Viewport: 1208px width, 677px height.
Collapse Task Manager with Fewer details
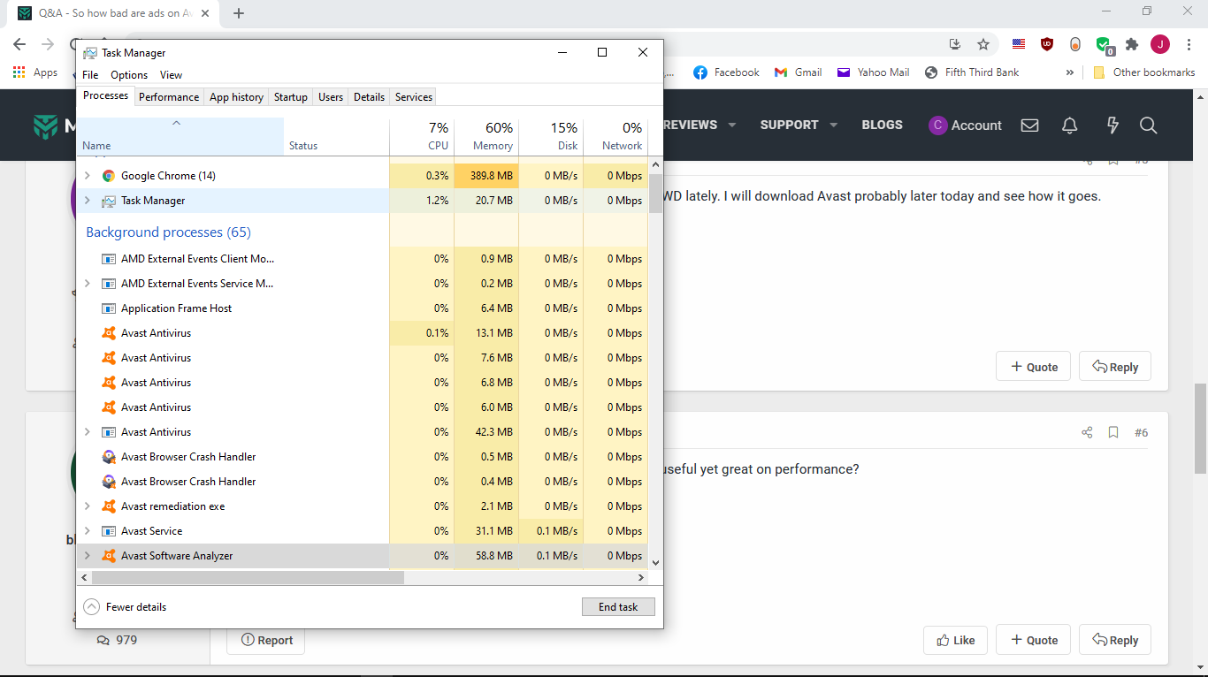[x=125, y=607]
